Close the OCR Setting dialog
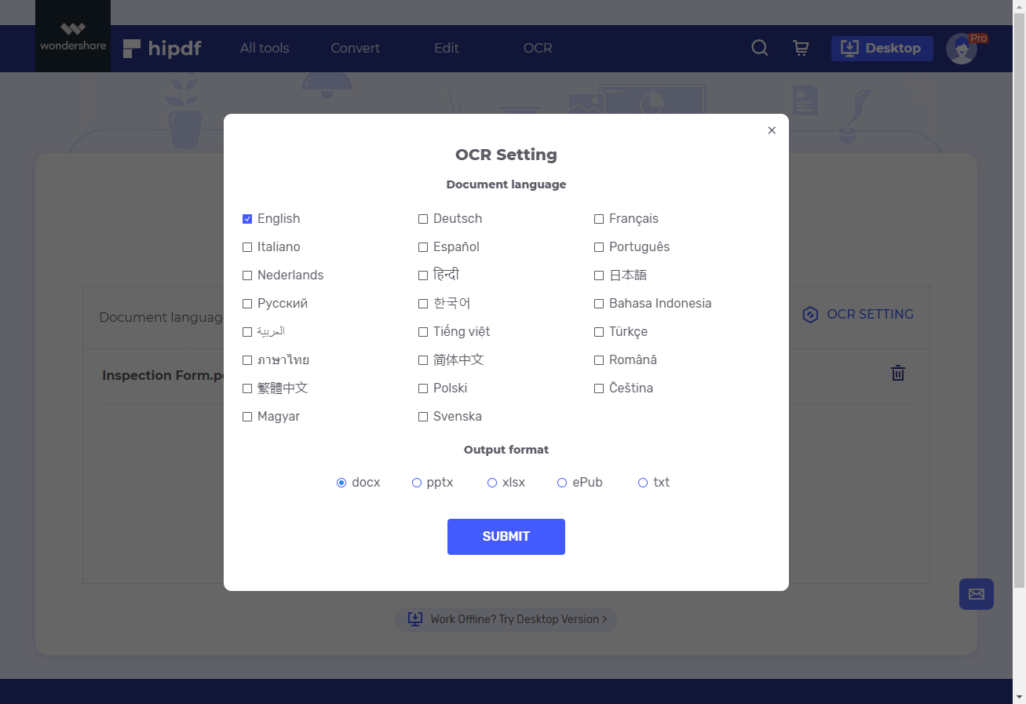This screenshot has width=1026, height=704. 771,130
